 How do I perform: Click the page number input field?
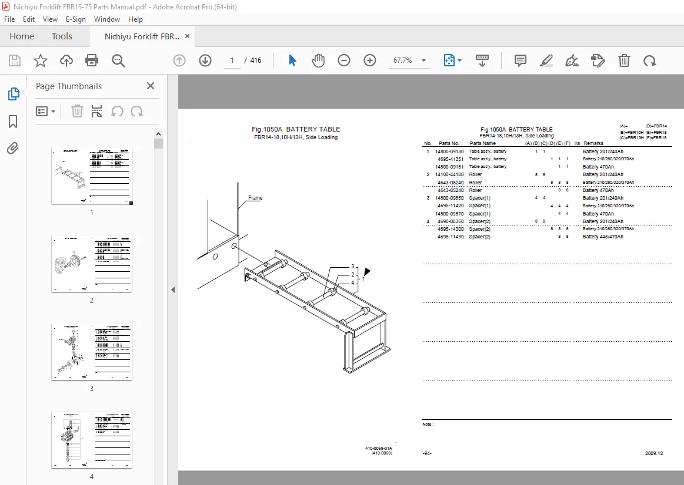[232, 60]
